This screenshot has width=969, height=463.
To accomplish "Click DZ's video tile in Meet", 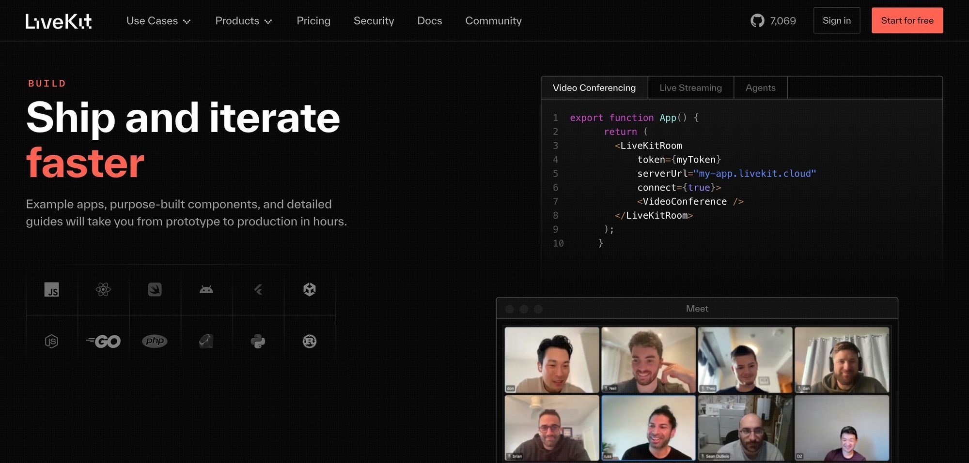I will (842, 428).
